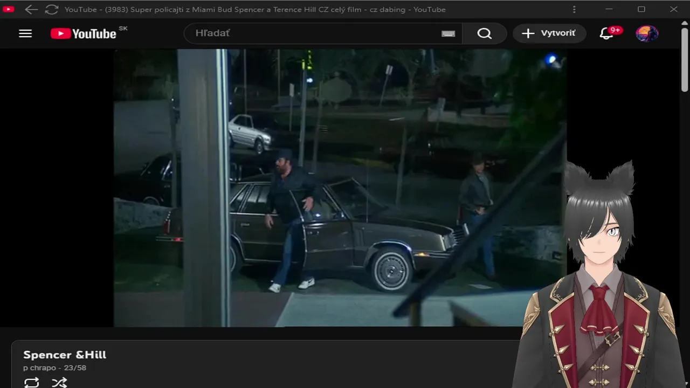Open the on-screen keyboard icon in search

tap(448, 33)
